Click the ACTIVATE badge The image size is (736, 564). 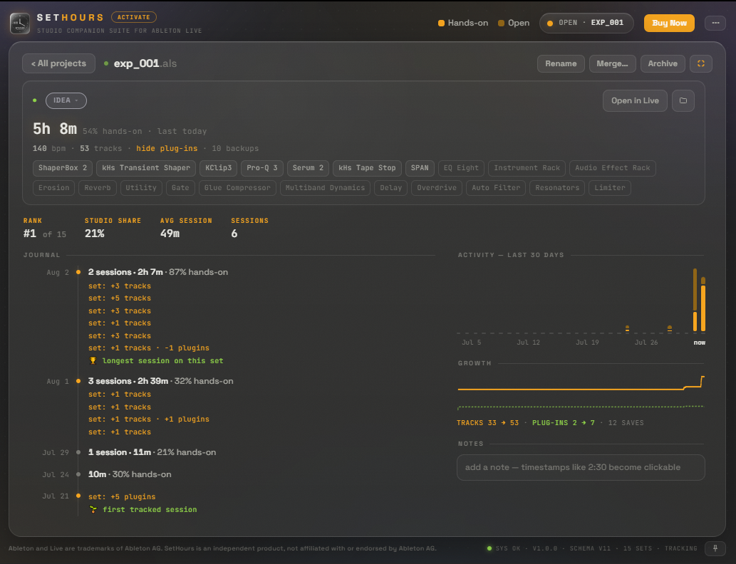point(134,17)
